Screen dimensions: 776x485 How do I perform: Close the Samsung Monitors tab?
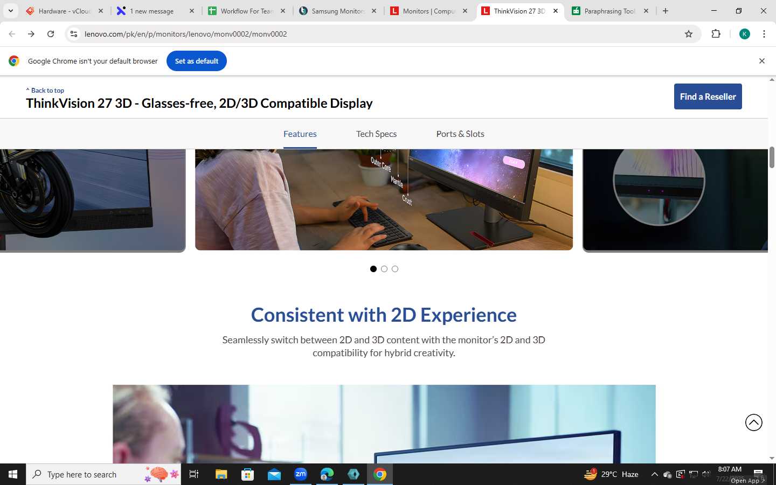374,11
